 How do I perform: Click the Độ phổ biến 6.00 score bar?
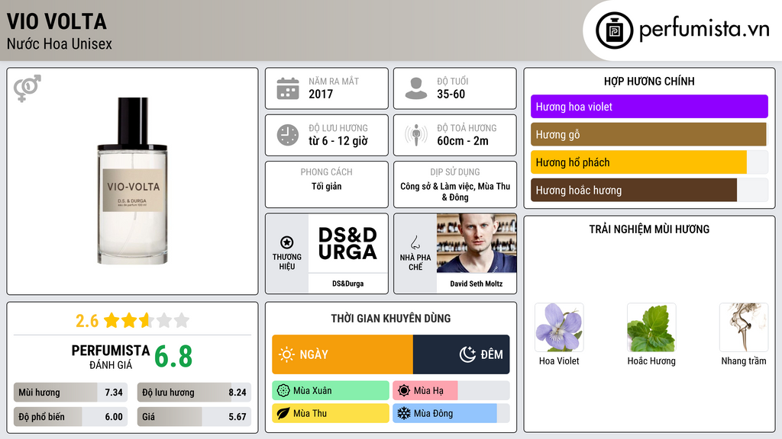tap(70, 417)
